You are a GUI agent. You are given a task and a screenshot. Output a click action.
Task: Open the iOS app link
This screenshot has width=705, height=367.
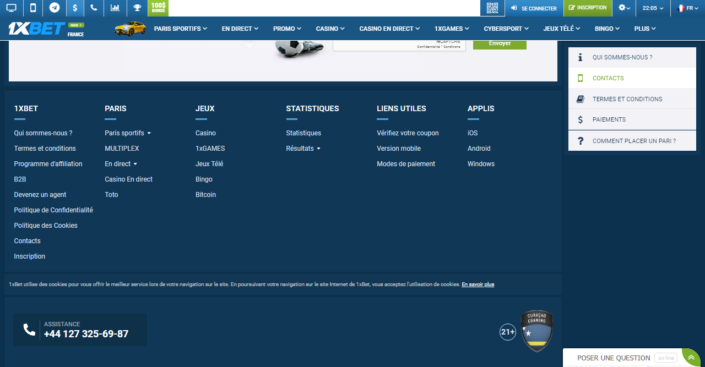(473, 133)
